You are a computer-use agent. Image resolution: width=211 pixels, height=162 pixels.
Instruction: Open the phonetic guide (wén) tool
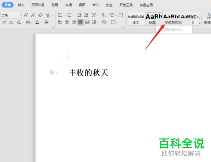click(x=48, y=15)
